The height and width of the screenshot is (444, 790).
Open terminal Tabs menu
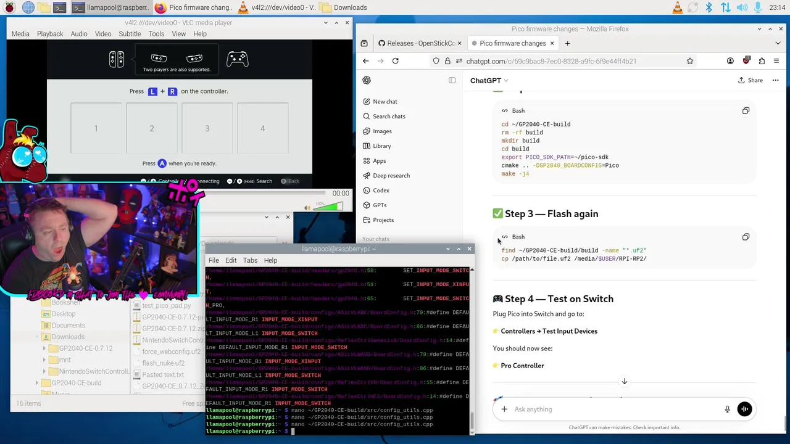[250, 260]
